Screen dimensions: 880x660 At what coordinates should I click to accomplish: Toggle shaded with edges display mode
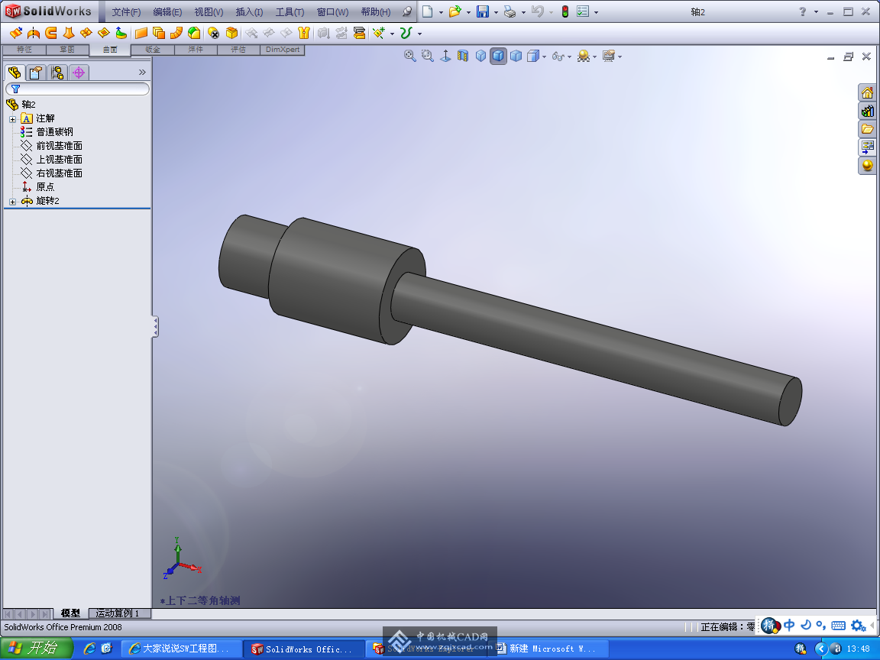[x=498, y=56]
